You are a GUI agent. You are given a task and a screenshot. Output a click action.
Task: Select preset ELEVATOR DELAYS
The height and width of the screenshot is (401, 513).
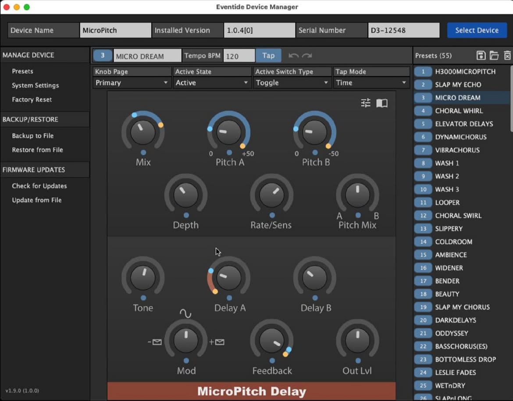click(461, 124)
